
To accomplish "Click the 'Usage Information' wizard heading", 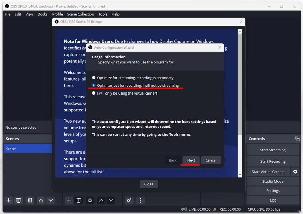I will (109, 57).
